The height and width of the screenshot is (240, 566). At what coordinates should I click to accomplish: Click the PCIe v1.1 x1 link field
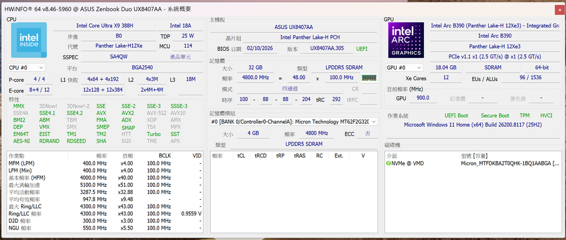click(495, 56)
